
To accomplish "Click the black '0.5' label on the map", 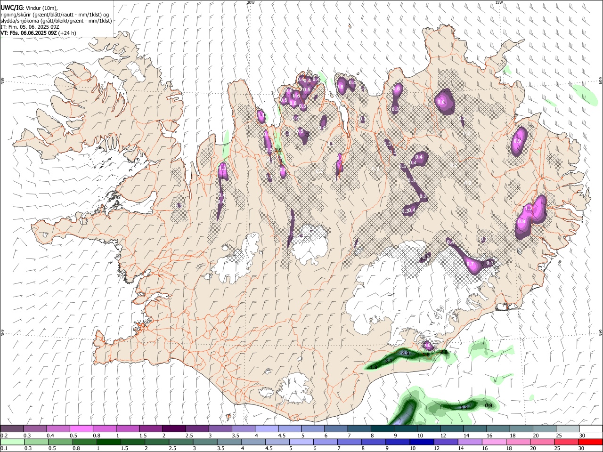I will coord(277,150).
